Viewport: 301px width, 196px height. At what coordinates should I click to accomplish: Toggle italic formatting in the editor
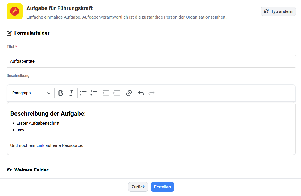tap(71, 93)
